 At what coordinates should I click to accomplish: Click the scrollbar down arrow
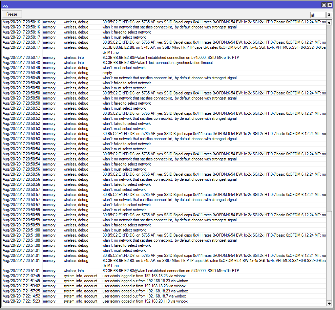(329, 303)
